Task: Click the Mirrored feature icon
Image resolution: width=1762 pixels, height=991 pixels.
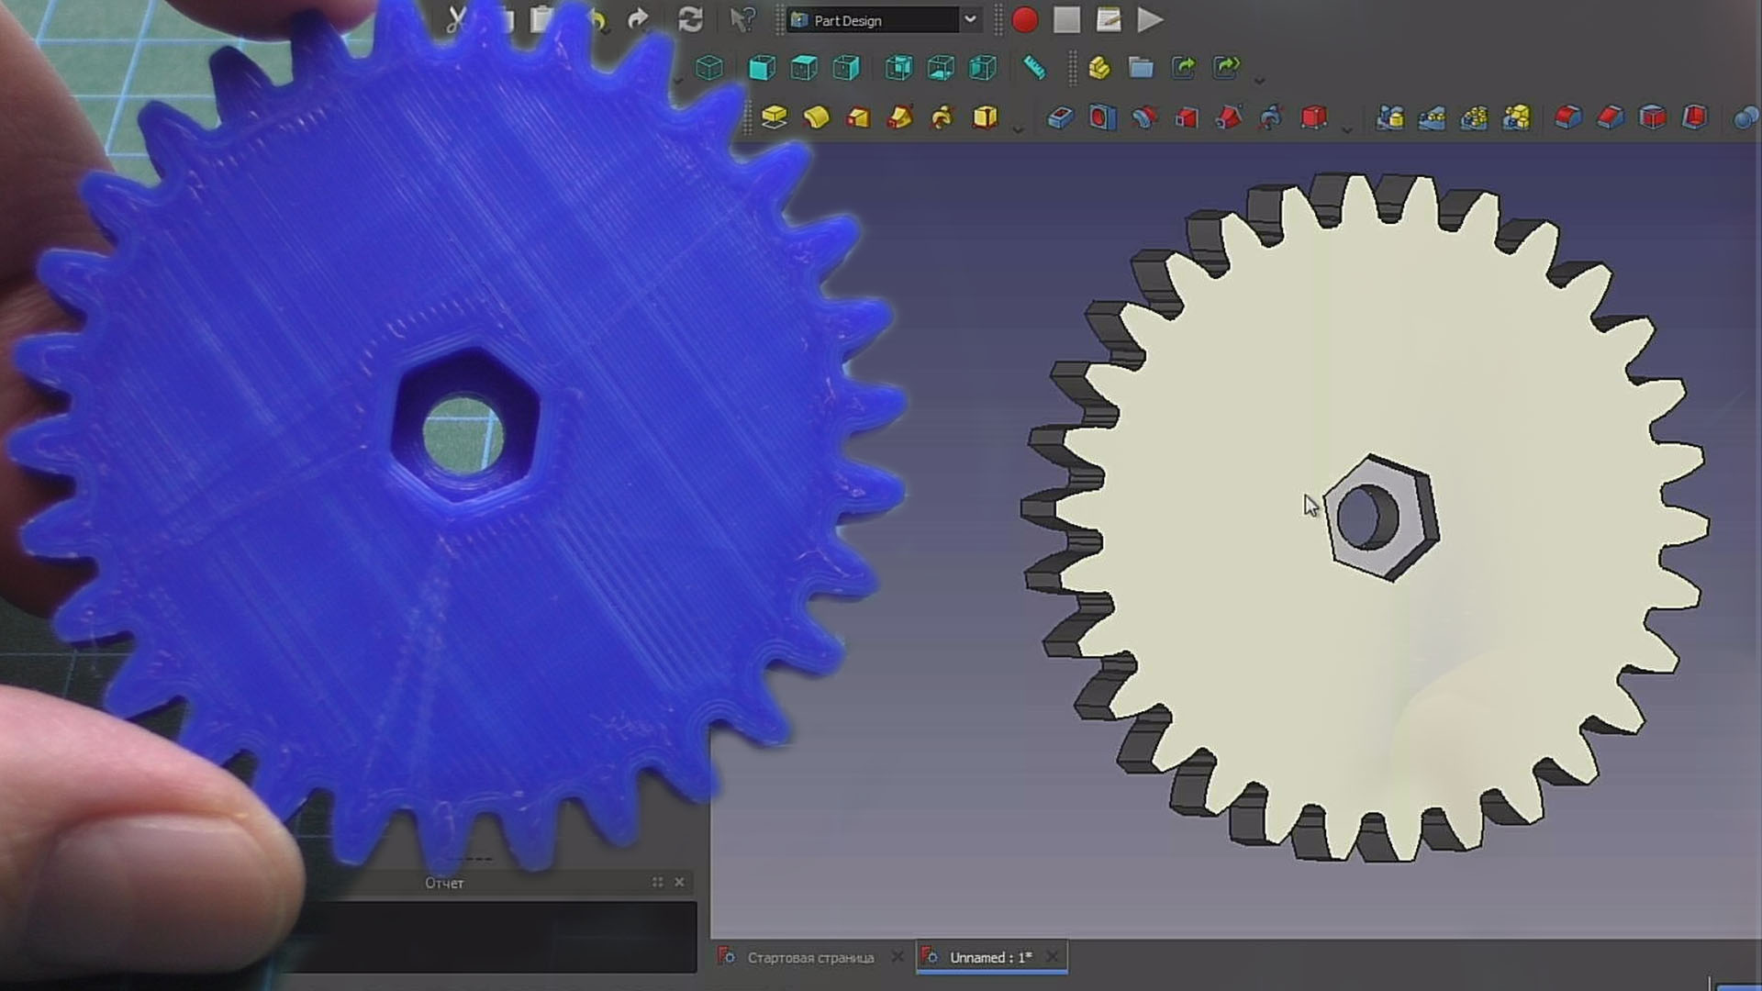Action: (1390, 117)
